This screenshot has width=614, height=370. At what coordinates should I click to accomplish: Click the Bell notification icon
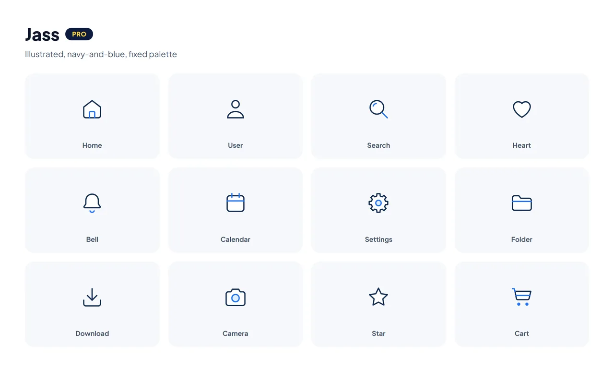92,203
